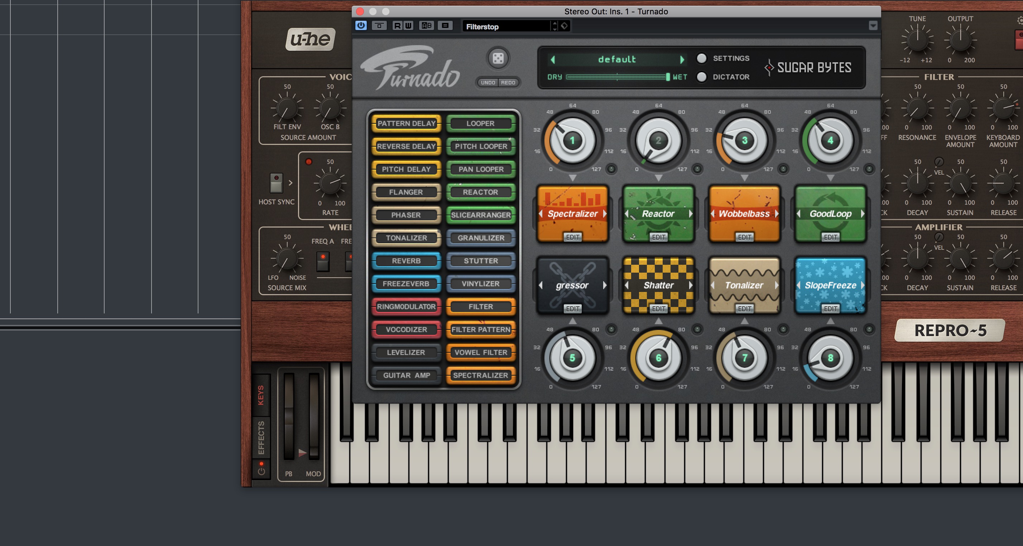
Task: Switch to the EFFECTS tab
Action: click(x=261, y=438)
